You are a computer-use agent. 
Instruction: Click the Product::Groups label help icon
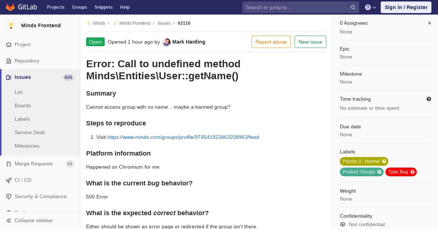tap(379, 172)
